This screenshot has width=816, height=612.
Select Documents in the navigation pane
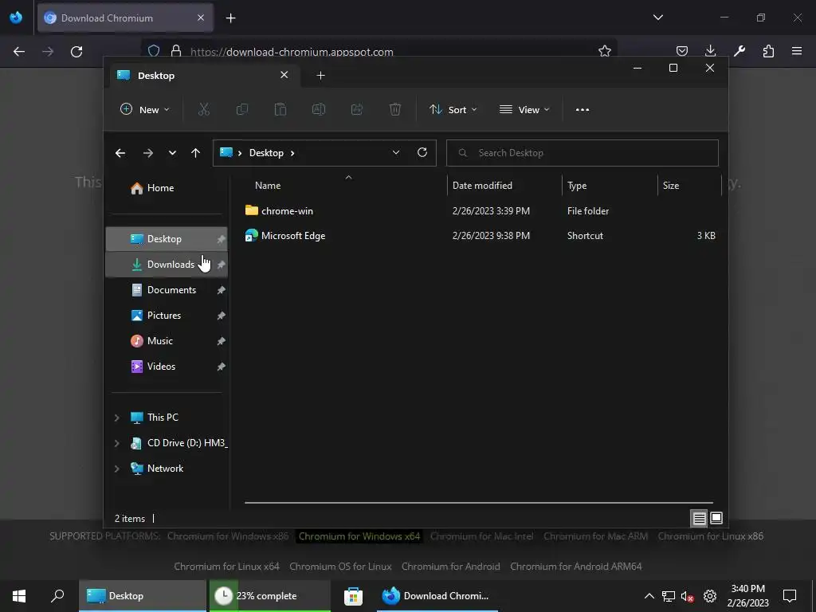(x=167, y=290)
